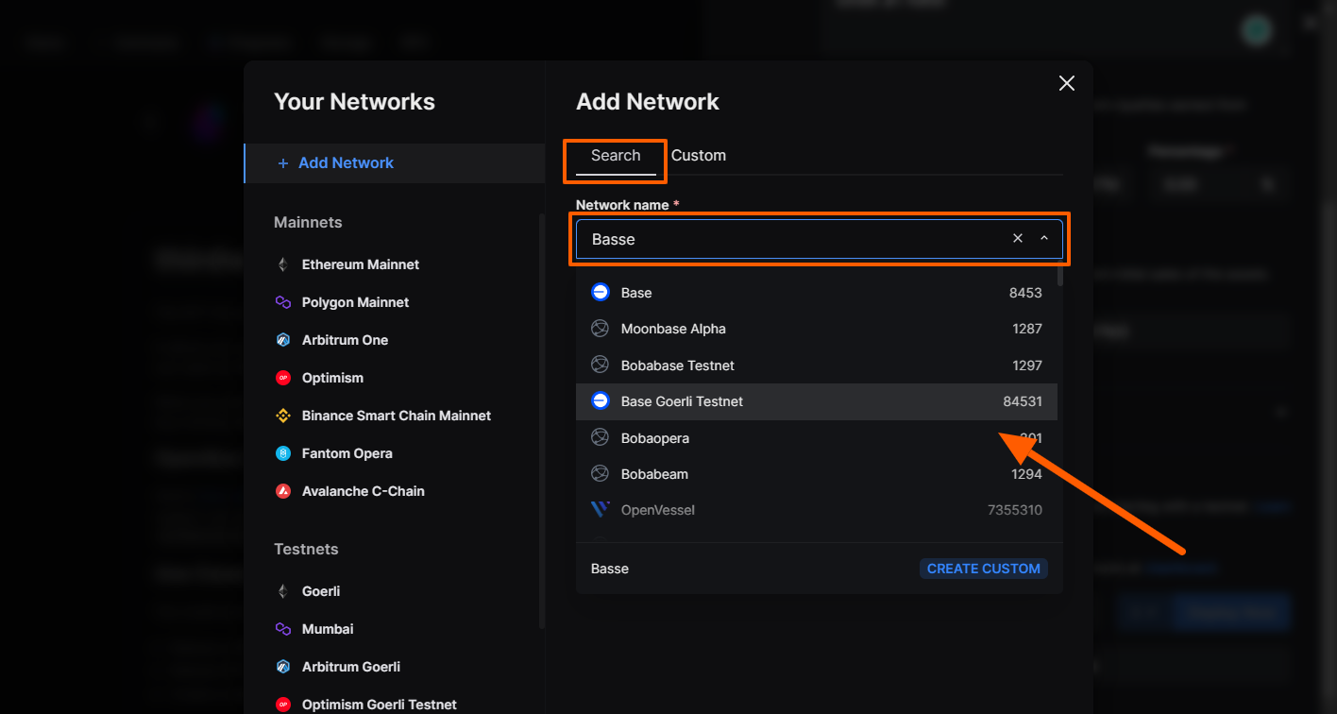Click the CREATE CUSTOM button
The height and width of the screenshot is (714, 1337).
[x=984, y=569]
